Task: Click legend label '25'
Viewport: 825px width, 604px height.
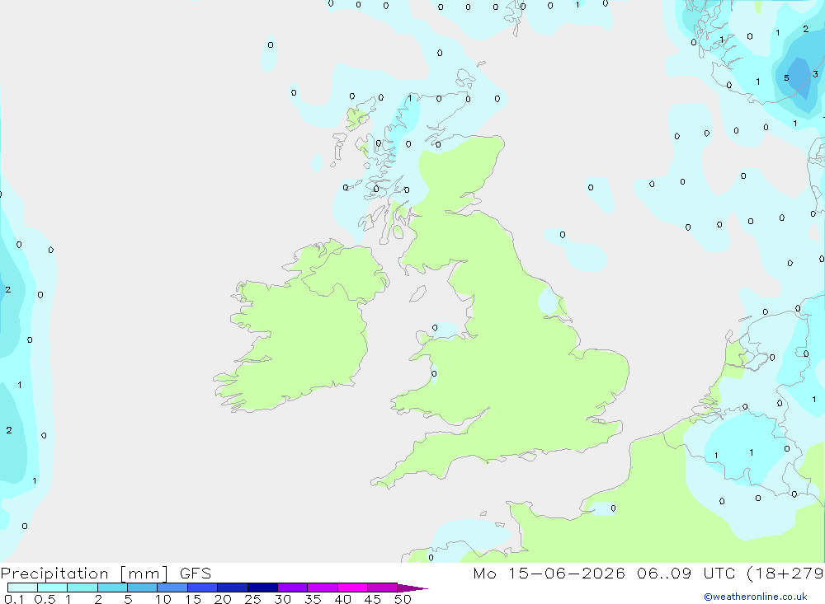Action: [252, 599]
